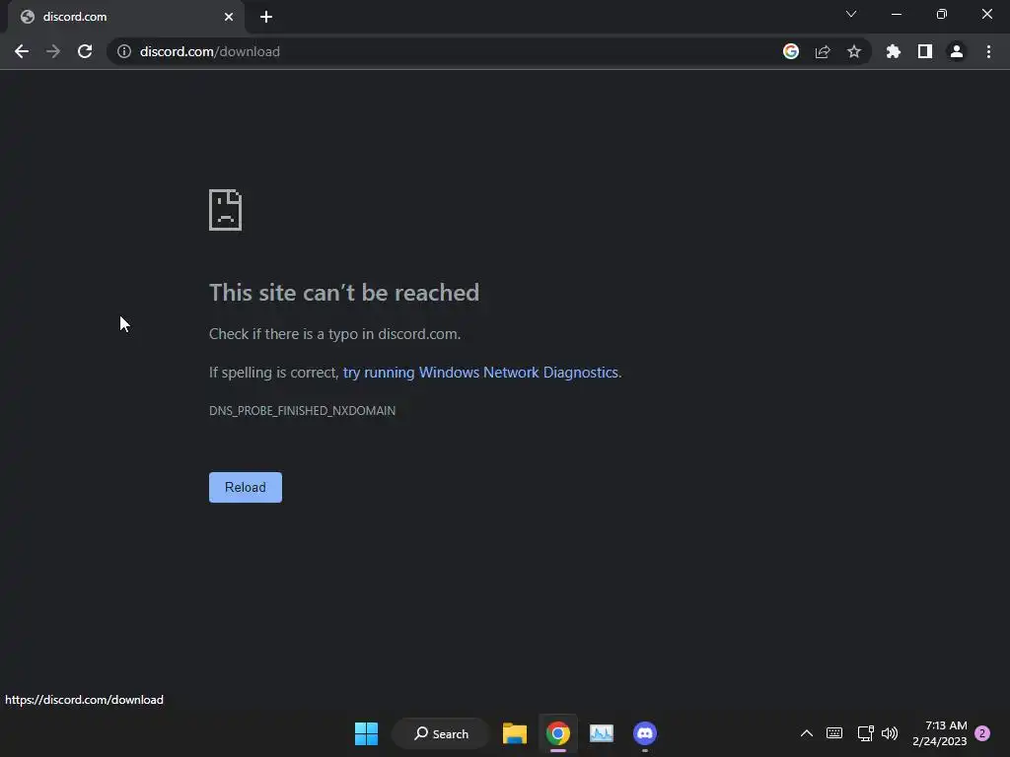
Task: Open the Windows Start menu
Action: (x=367, y=733)
